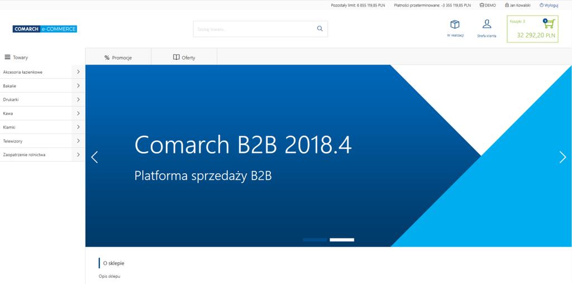
Task: Expand the Telewizory category arrow
Action: 78,140
